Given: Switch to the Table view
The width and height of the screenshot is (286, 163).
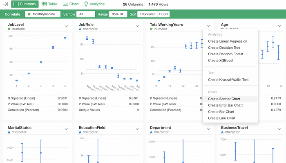Looking at the screenshot, I should (49, 4).
